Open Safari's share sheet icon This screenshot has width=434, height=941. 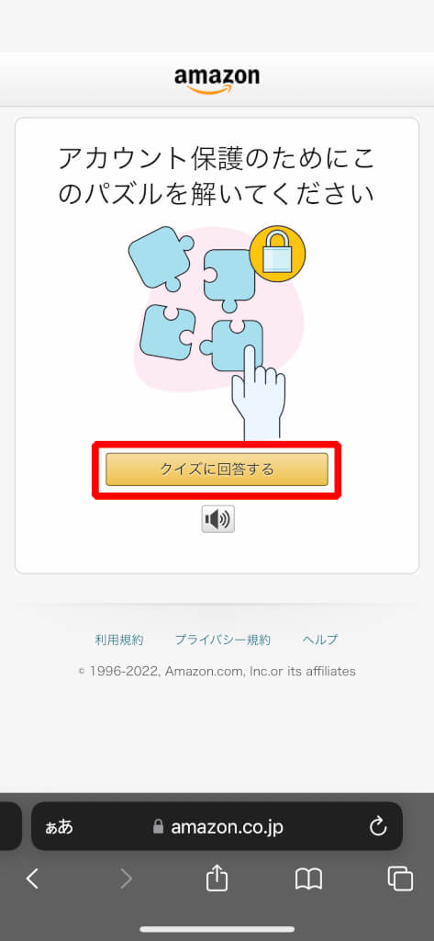click(217, 878)
